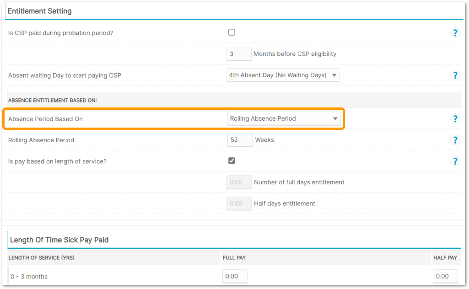
Task: Click Length of Service (Yrs) column header
Action: (x=41, y=258)
